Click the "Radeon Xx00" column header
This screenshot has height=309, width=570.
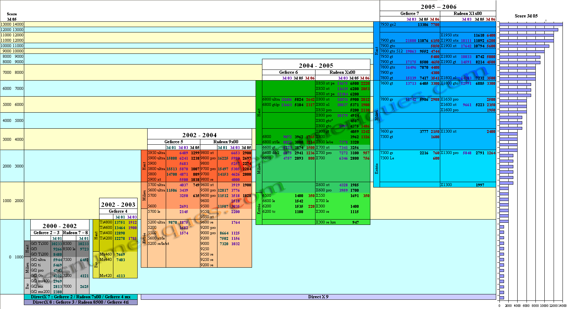tap(342, 72)
